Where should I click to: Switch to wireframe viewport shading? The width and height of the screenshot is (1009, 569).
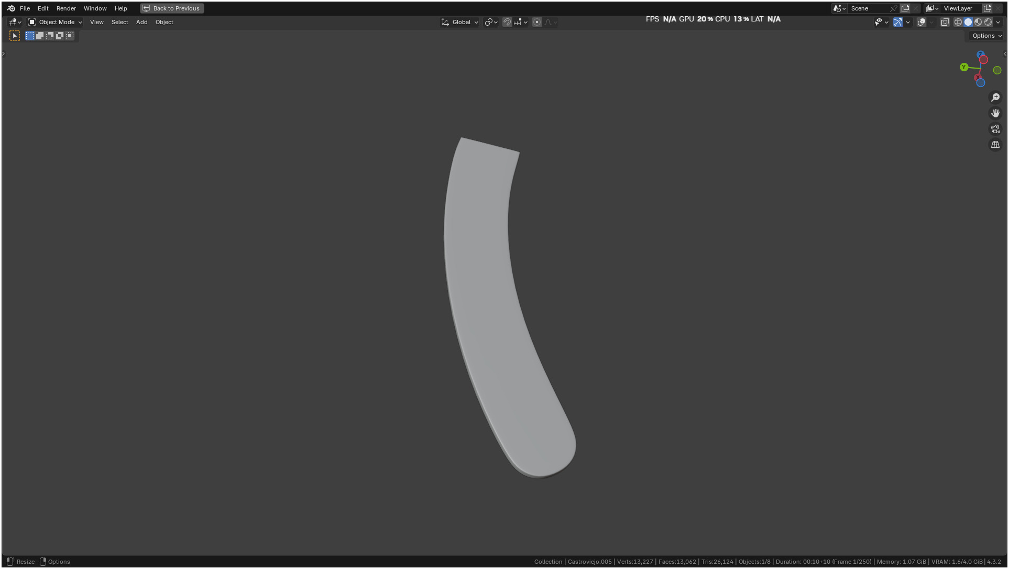pyautogui.click(x=958, y=22)
